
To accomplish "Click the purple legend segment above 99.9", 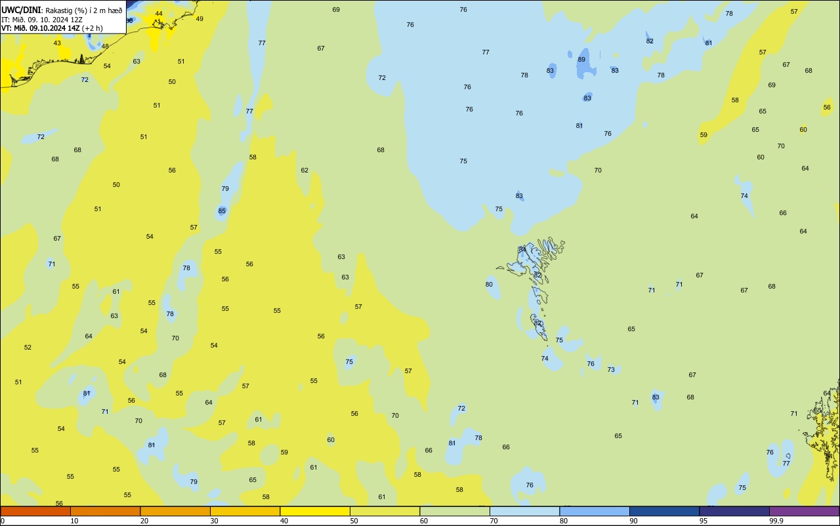I will [804, 511].
